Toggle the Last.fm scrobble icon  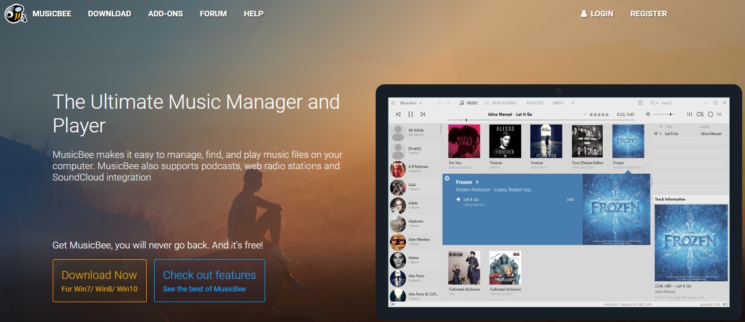click(x=700, y=114)
